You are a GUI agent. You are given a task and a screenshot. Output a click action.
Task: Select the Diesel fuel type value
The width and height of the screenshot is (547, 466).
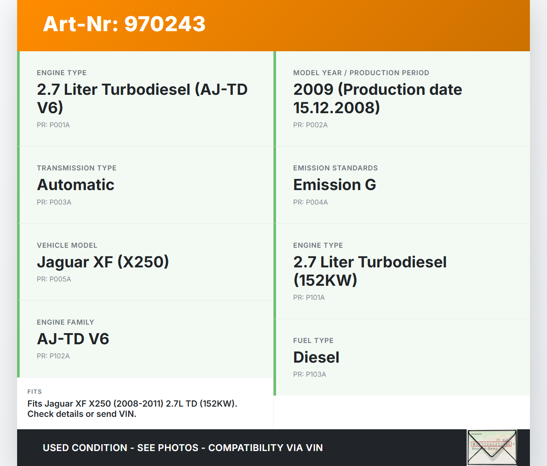[316, 357]
